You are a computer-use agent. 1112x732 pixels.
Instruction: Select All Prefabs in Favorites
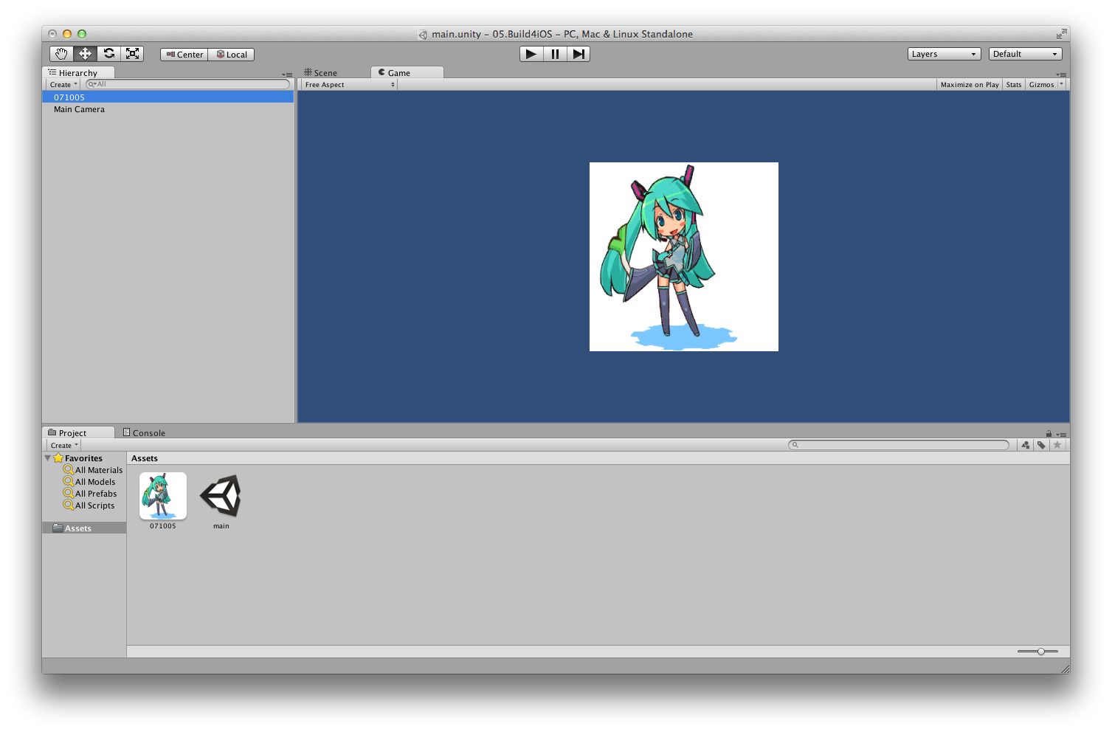click(90, 494)
